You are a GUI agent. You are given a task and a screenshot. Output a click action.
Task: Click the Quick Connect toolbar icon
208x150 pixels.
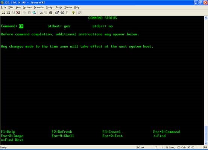pos(8,13)
